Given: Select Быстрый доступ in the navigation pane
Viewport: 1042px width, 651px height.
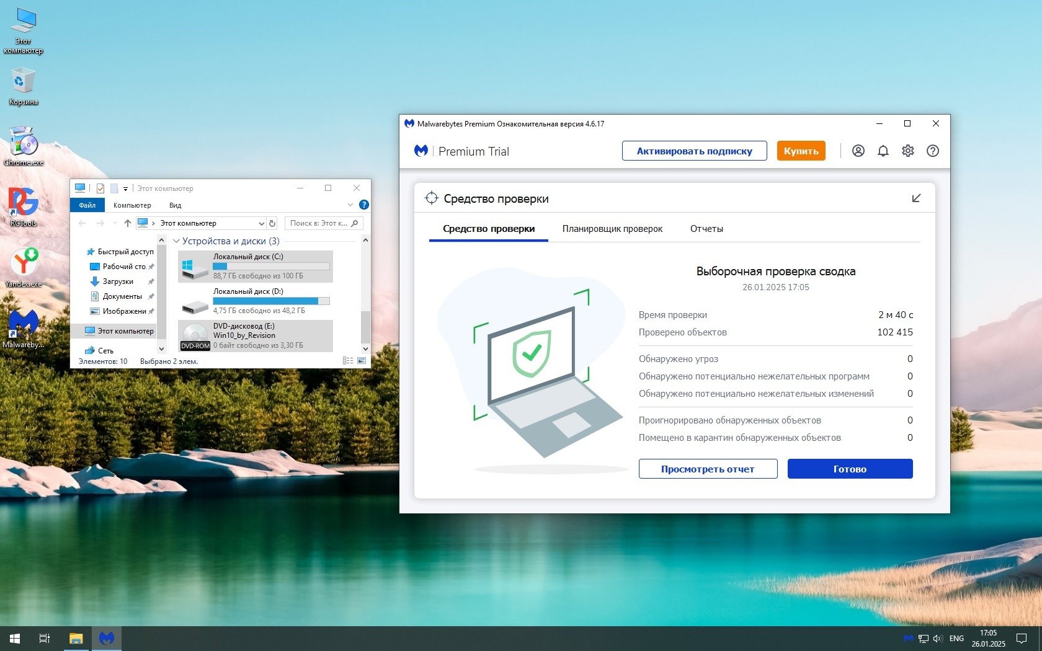Looking at the screenshot, I should coord(119,252).
